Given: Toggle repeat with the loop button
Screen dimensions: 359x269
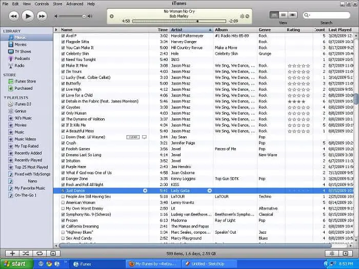Looking at the screenshot, I should pyautogui.click(x=39, y=253).
